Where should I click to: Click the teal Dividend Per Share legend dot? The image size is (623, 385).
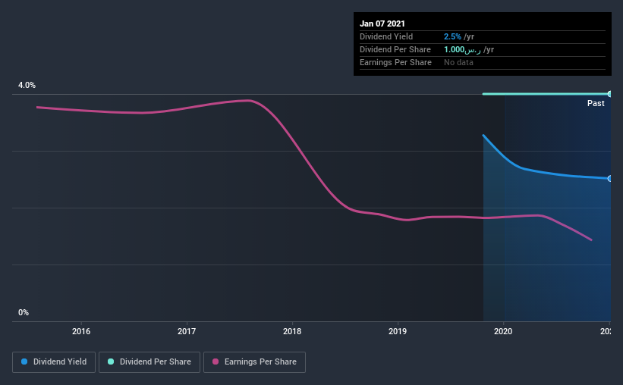pos(111,362)
